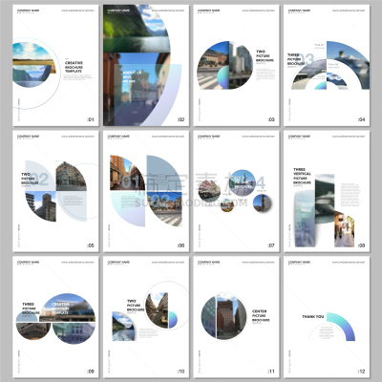Click the small gradient circle on page 03
The height and width of the screenshot is (382, 382).
(223, 77)
